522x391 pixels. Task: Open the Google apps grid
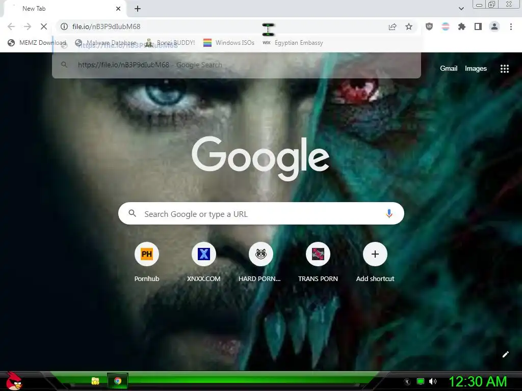[504, 69]
